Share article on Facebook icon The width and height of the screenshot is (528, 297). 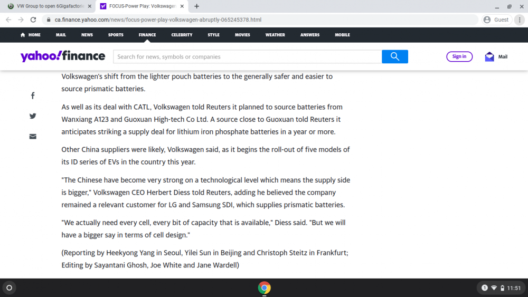click(33, 95)
